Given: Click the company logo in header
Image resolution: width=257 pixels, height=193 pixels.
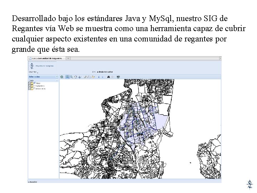Looking at the screenshot, I should coord(32,66).
